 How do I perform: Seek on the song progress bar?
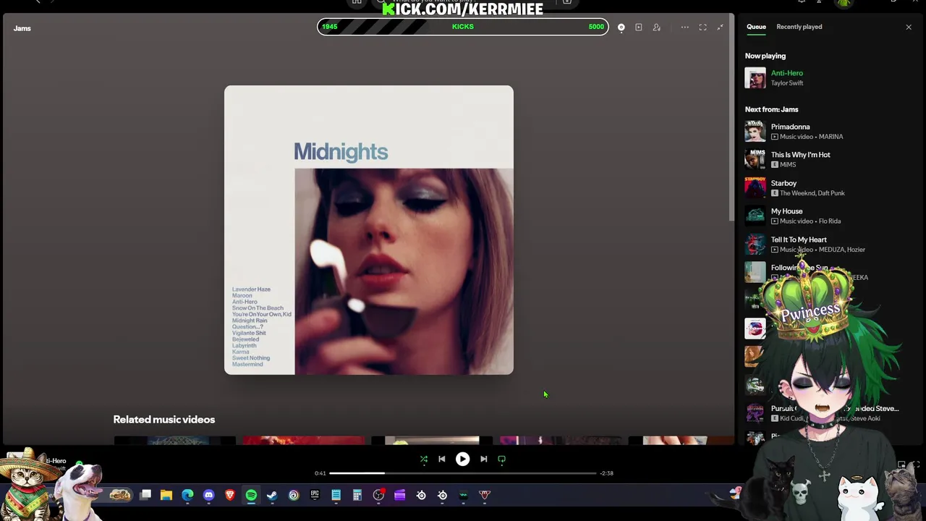coord(462,473)
